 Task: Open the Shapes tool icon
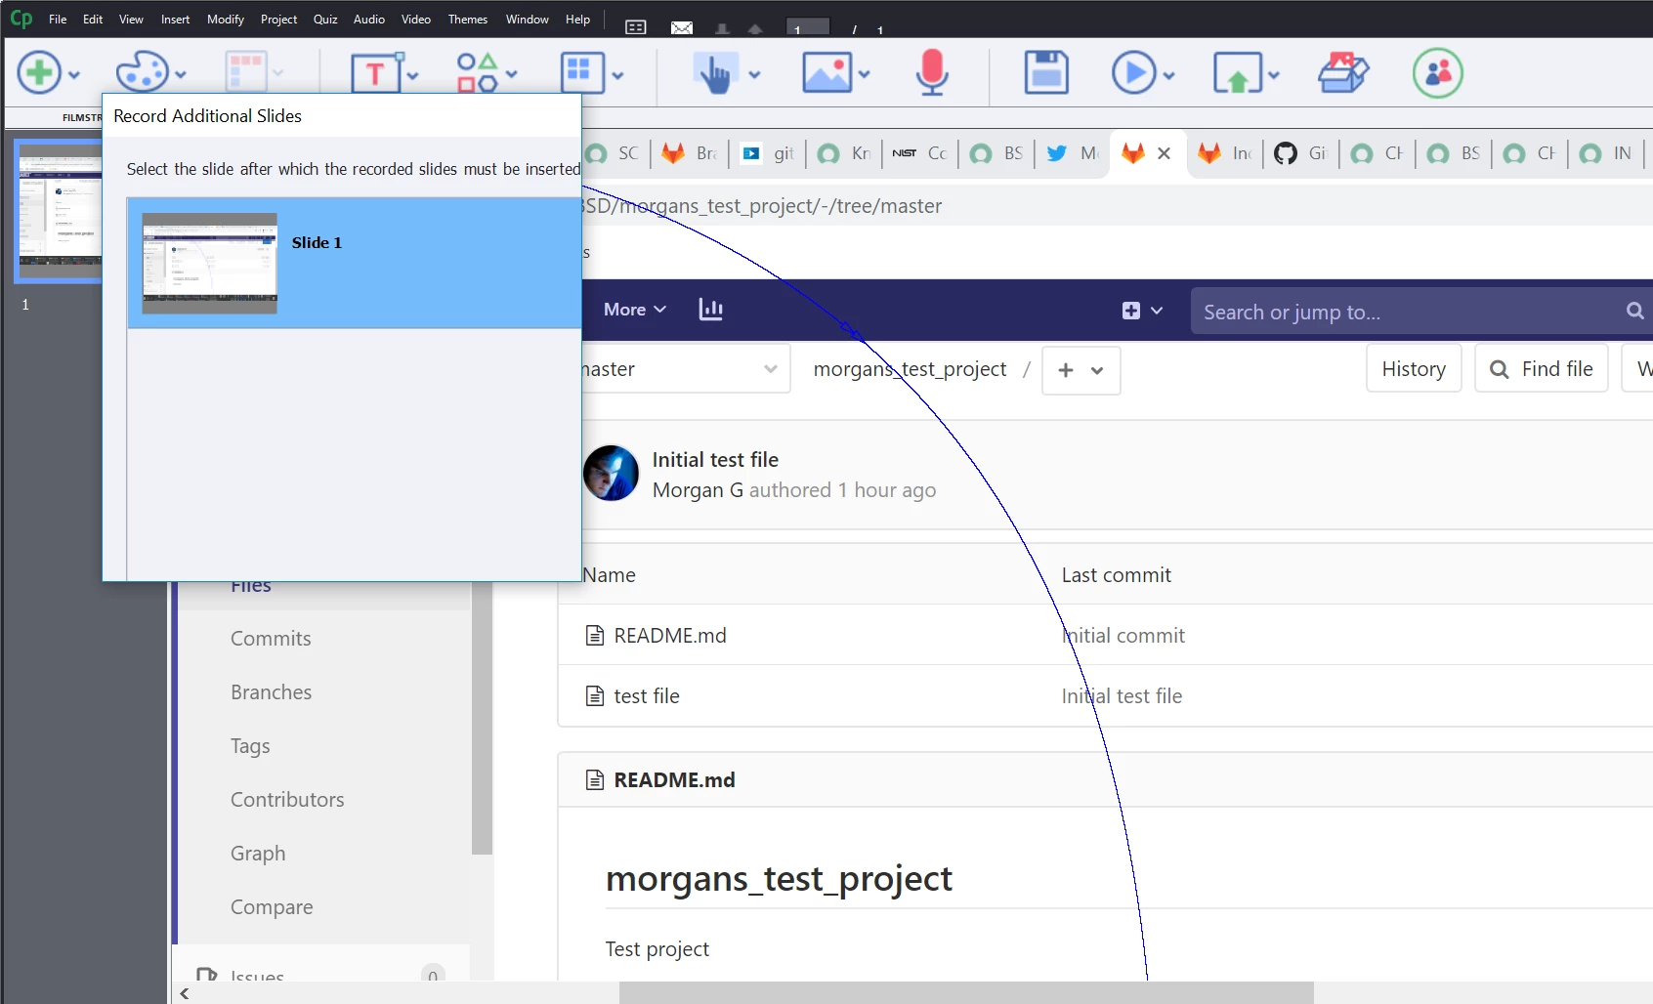[x=477, y=73]
